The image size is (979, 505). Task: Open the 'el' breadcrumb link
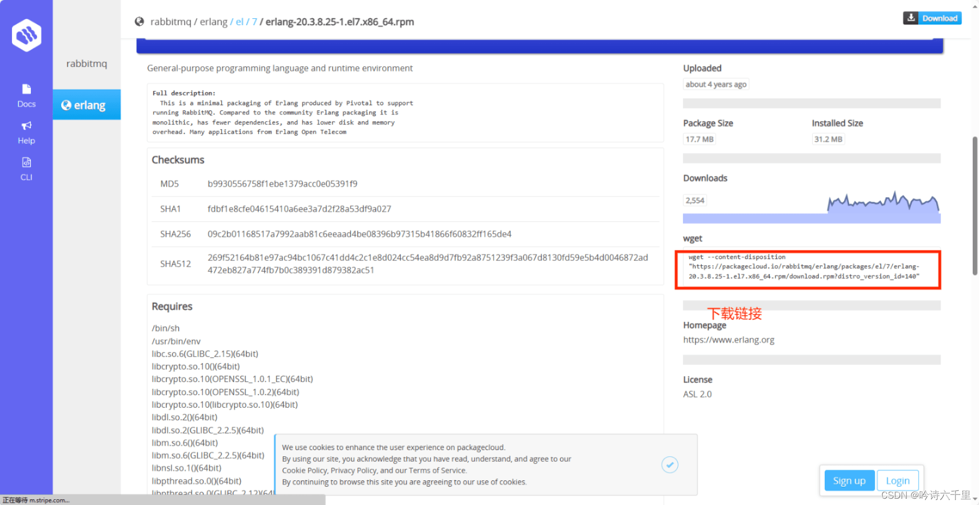240,22
